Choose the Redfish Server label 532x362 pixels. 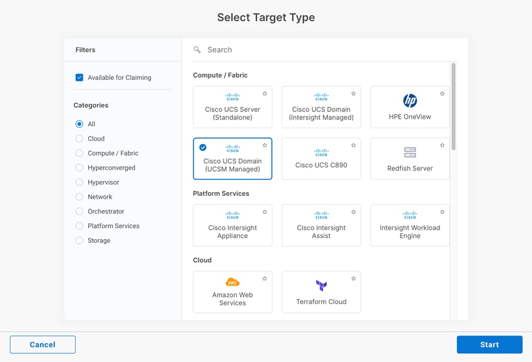[410, 169]
